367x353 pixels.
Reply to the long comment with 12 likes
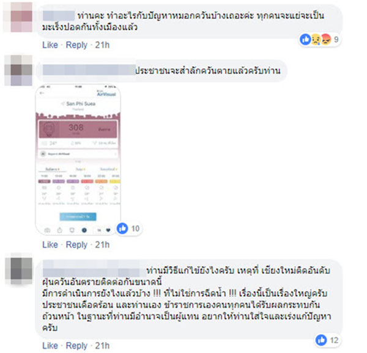(x=76, y=346)
